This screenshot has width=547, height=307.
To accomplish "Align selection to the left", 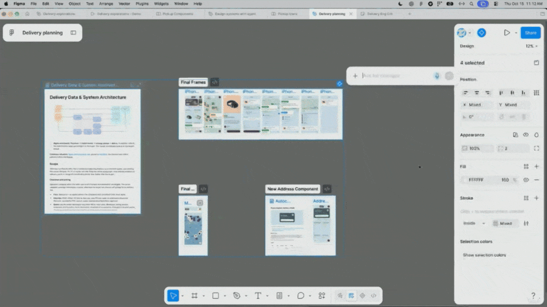I will click(465, 93).
